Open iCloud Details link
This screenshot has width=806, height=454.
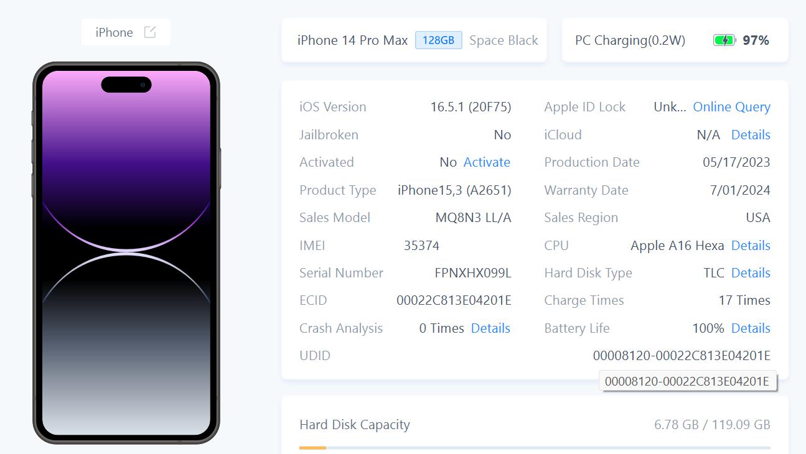pos(751,135)
